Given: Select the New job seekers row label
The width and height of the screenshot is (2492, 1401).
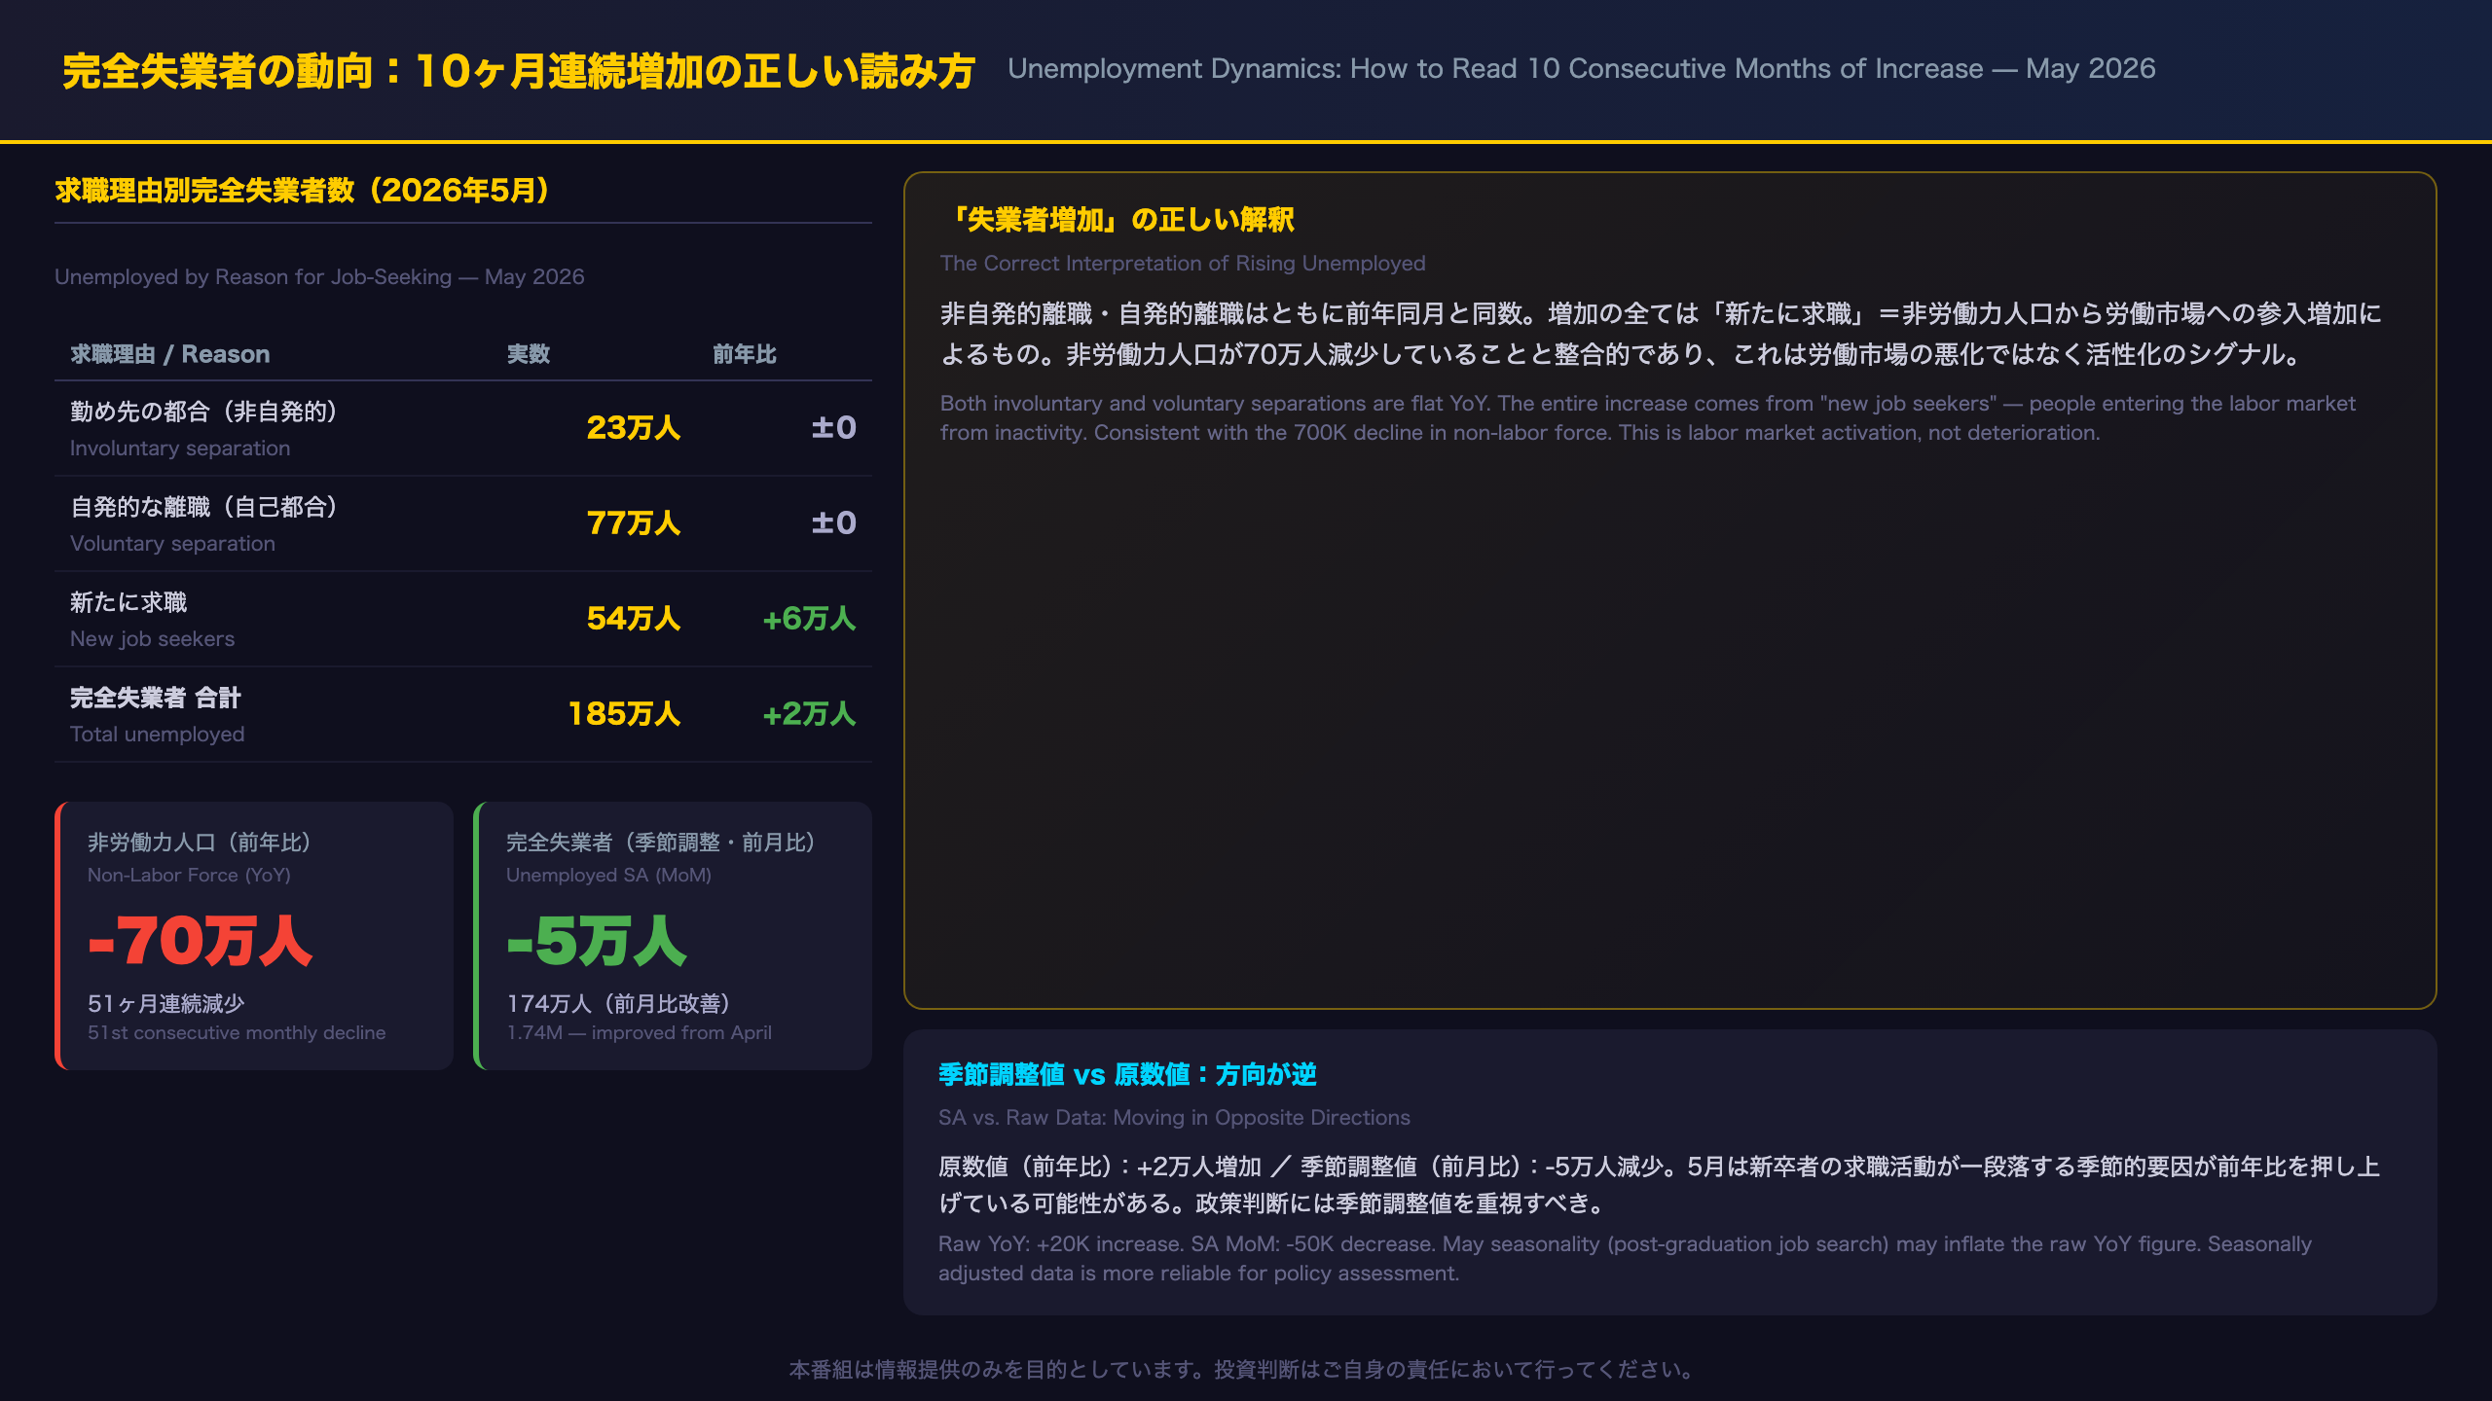Looking at the screenshot, I should click(152, 620).
